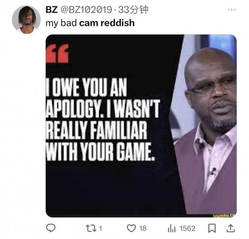Click the yellow watermark at the image corner
The image size is (249, 239).
(224, 216)
